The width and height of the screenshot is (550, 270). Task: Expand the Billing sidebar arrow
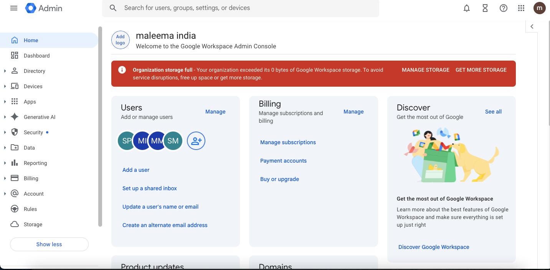(5, 178)
